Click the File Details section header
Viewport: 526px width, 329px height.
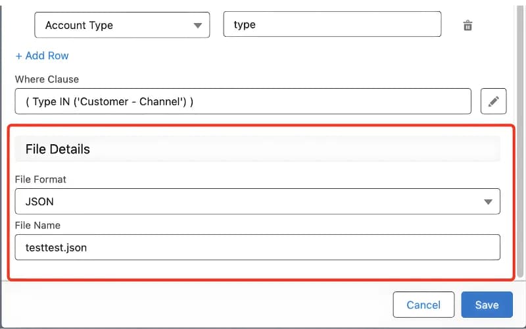click(x=257, y=149)
